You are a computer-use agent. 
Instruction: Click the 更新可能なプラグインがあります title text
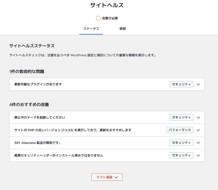point(38,84)
